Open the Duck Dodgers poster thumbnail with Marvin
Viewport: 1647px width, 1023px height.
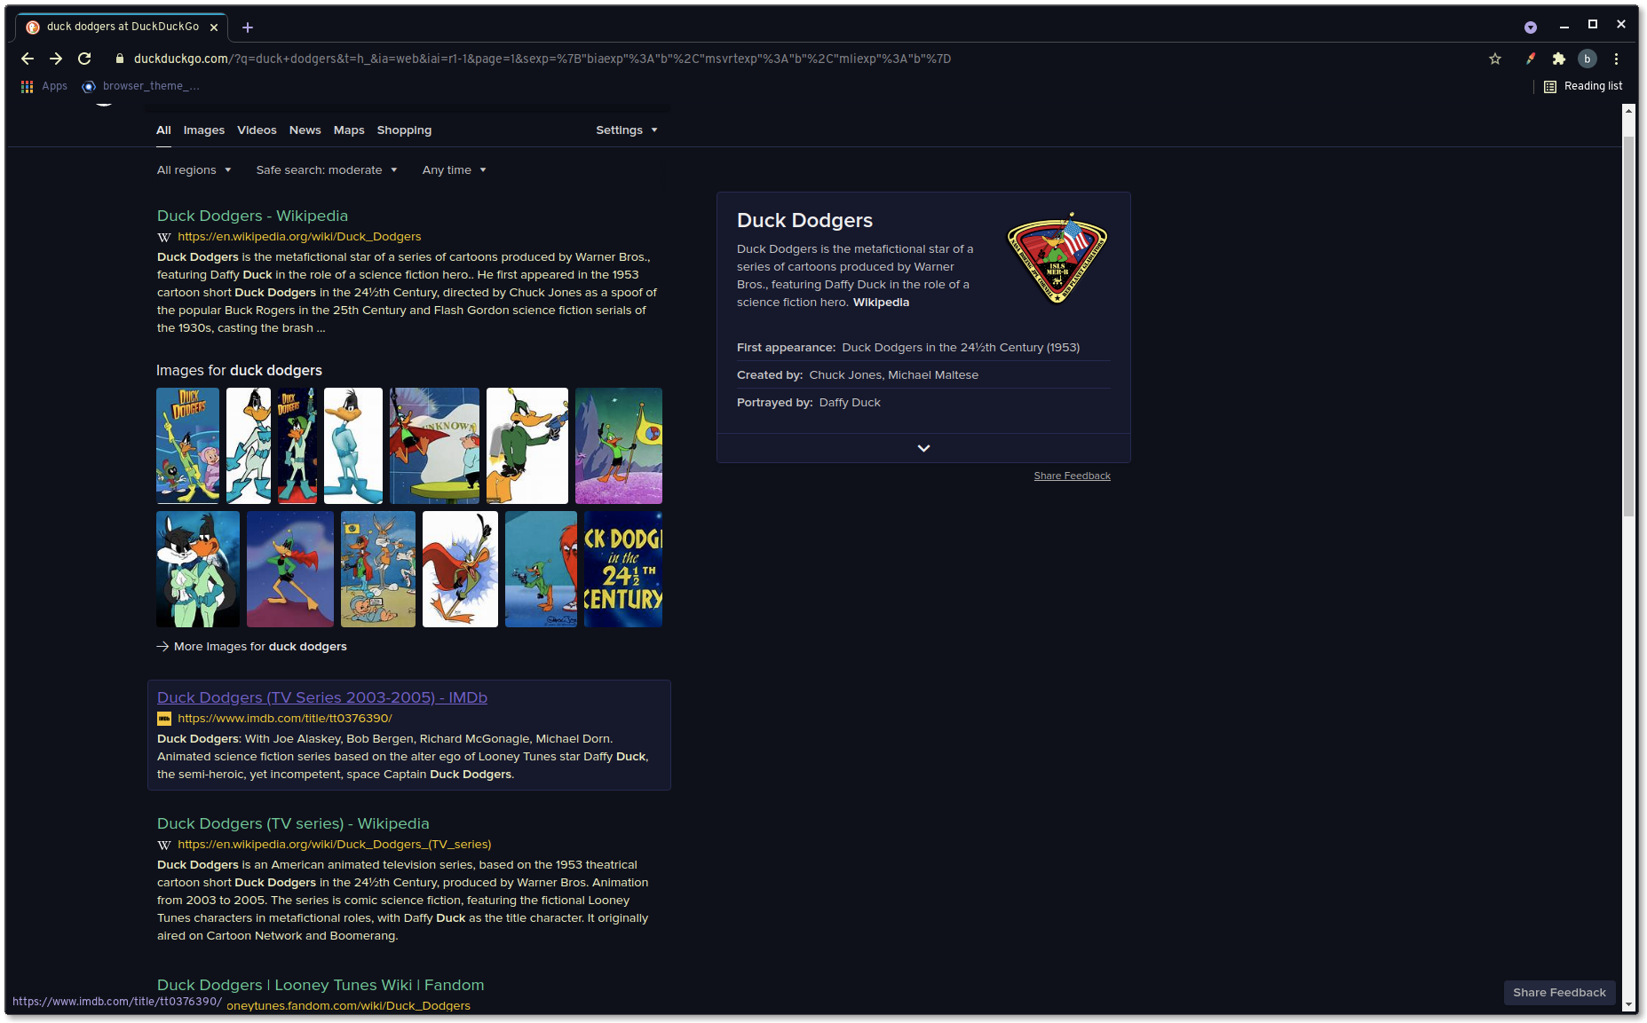pos(187,445)
